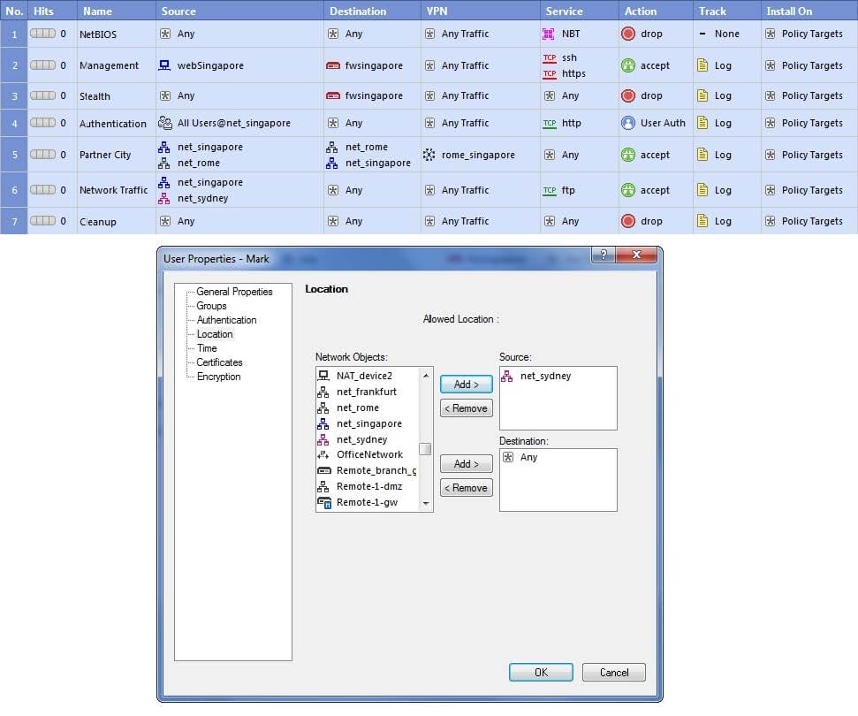Select Location in the properties tree
The width and height of the screenshot is (858, 716).
tap(215, 334)
